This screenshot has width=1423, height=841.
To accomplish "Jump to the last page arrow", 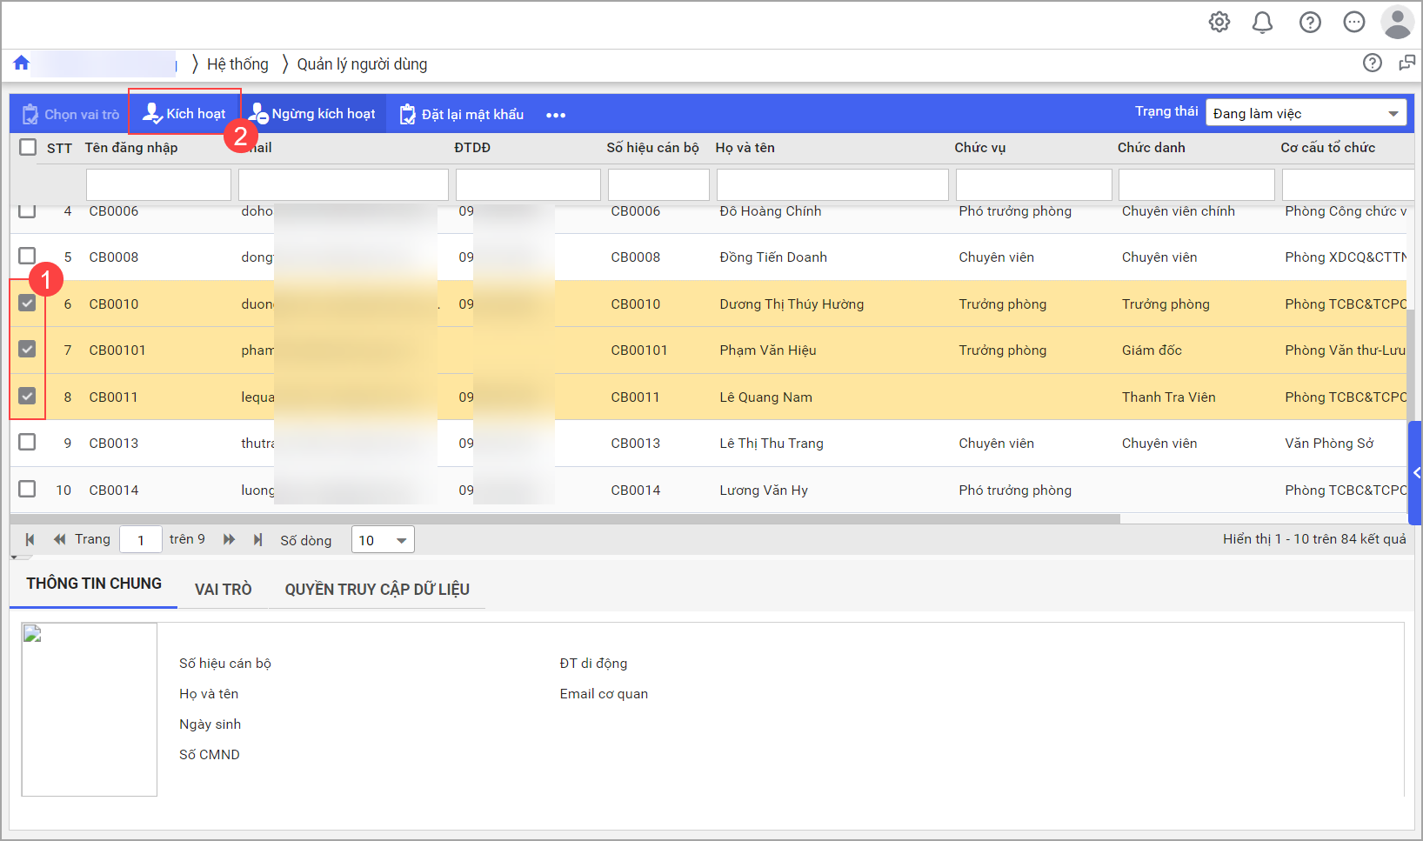I will click(257, 539).
